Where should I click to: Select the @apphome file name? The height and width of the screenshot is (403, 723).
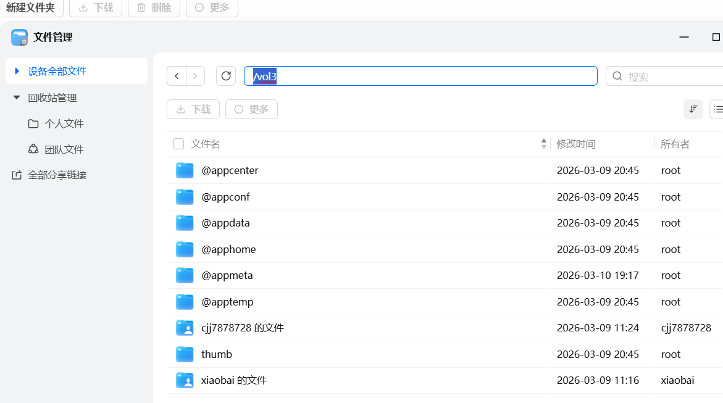[228, 249]
